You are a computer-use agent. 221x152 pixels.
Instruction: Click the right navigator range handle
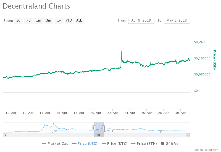tap(103, 127)
